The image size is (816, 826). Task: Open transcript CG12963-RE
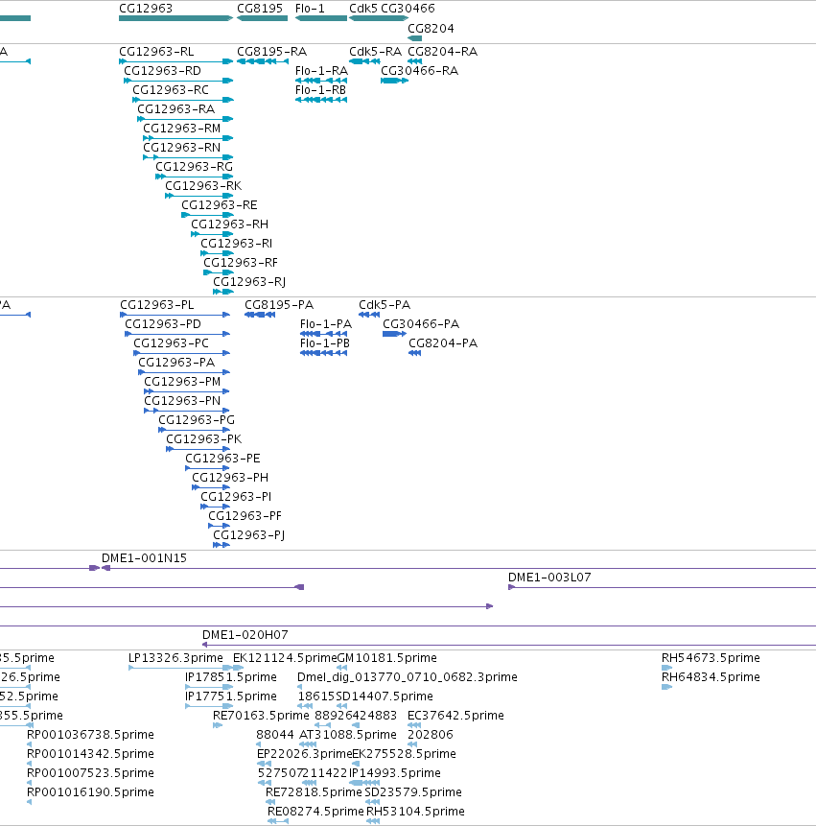219,205
